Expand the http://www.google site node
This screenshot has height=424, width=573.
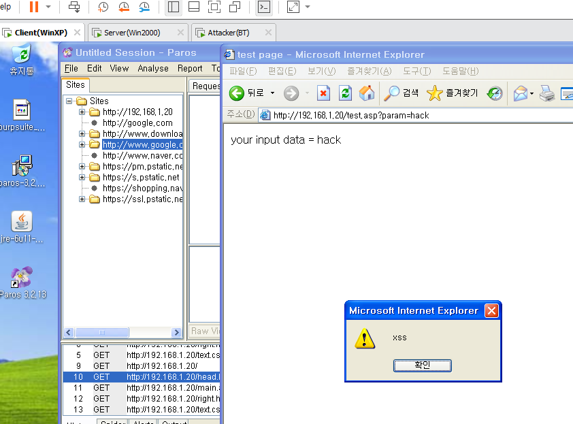coord(82,145)
